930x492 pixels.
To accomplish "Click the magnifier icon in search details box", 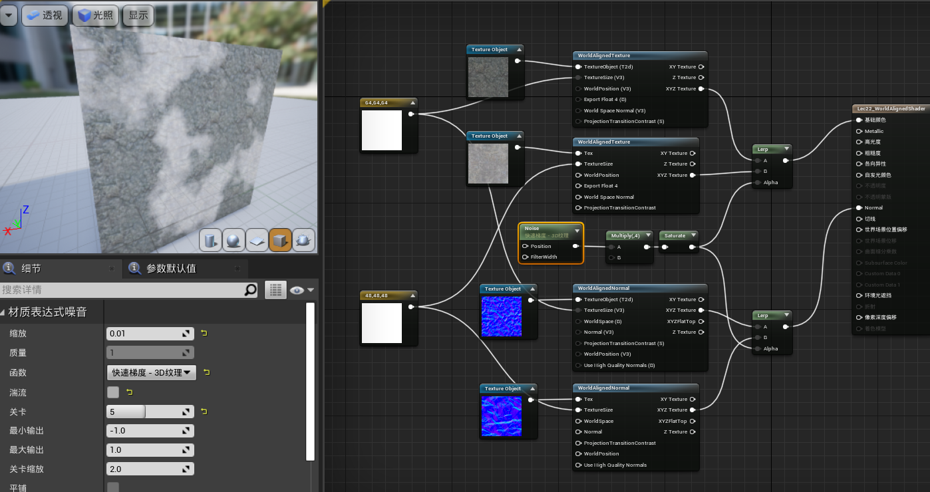I will (251, 290).
